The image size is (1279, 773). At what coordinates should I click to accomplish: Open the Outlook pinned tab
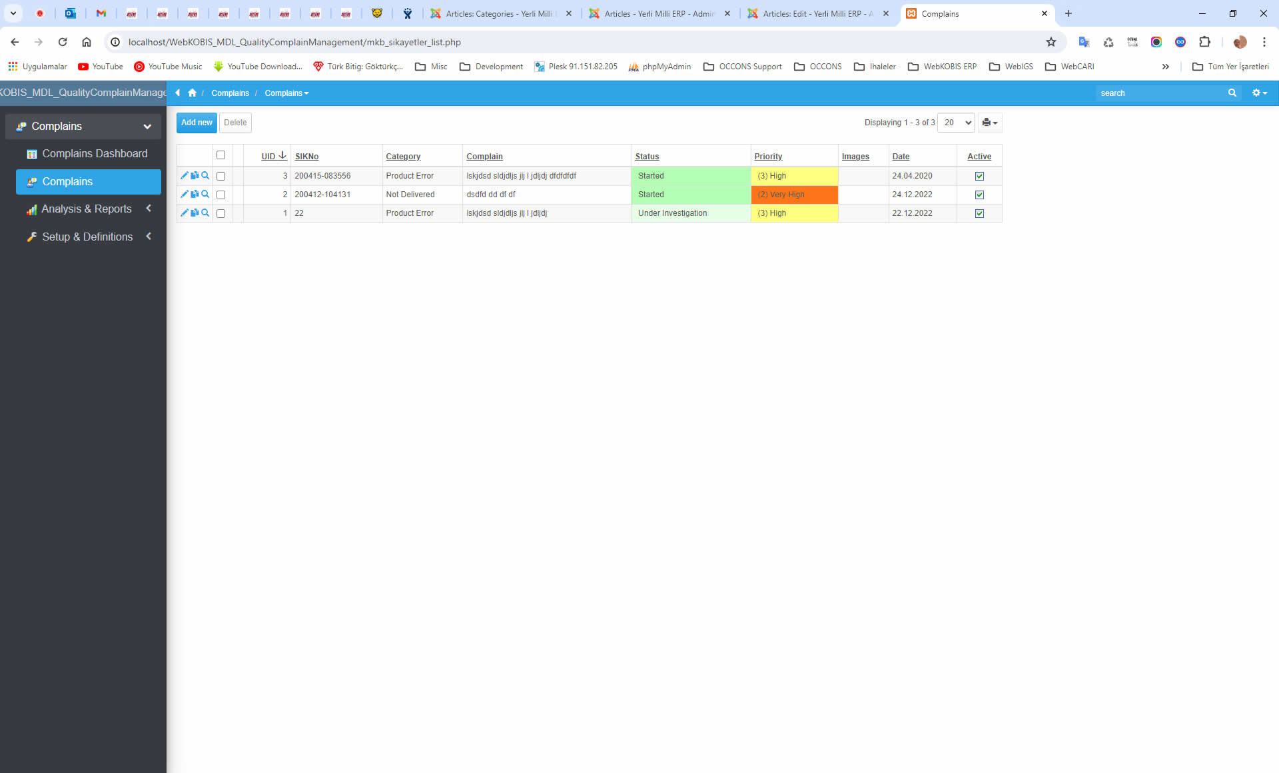(71, 13)
